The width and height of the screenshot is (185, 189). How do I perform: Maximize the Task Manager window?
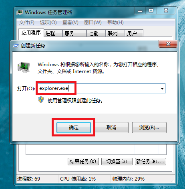(x=151, y=11)
